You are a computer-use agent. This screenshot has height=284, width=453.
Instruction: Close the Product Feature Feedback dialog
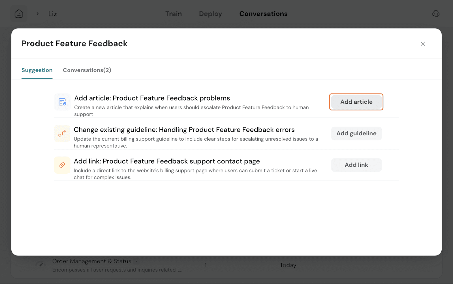coord(423,44)
